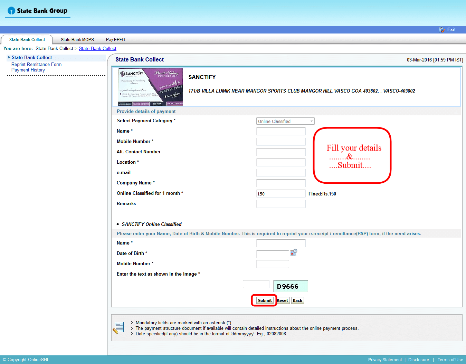466x364 pixels.
Task: Click the SANCTIFY business card thumbnail
Action: coord(151,87)
